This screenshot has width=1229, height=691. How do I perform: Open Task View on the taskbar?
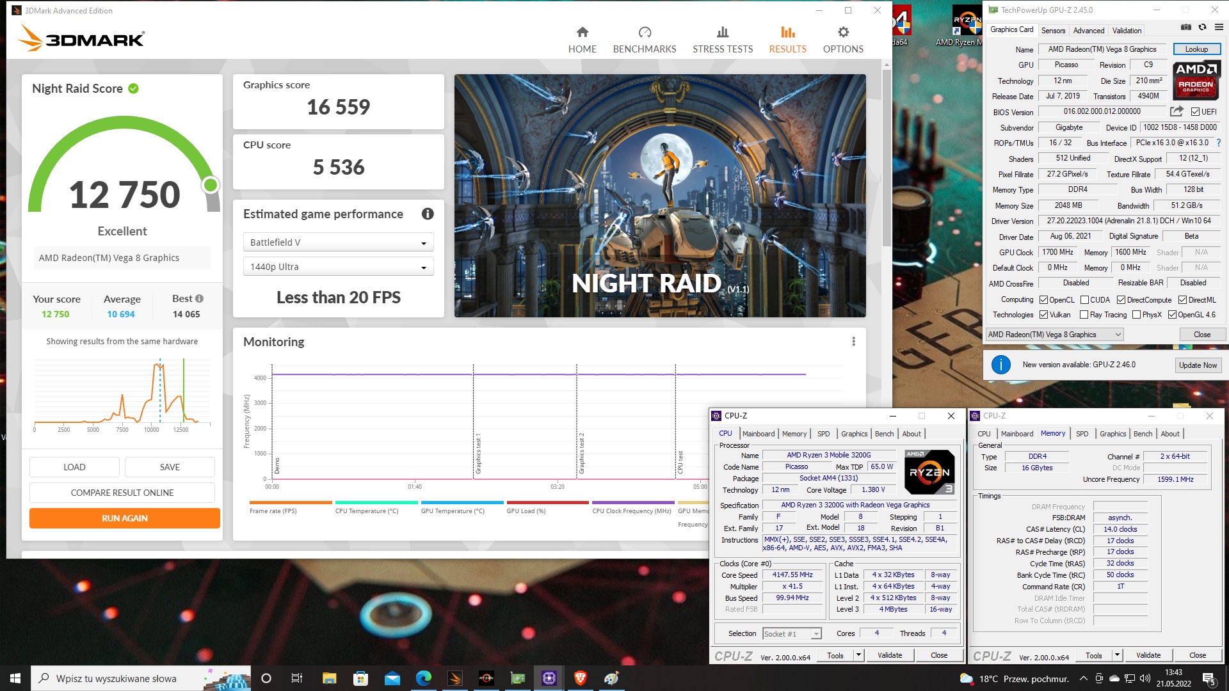click(296, 678)
